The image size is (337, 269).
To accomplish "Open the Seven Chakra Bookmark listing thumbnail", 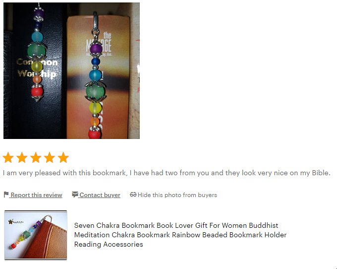I will tap(36, 235).
